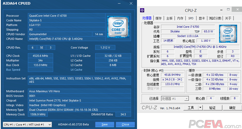Click the 核心数 value 4 in CPU-Z
Image resolution: width=242 pixels, height=129 pixels.
[211, 98]
